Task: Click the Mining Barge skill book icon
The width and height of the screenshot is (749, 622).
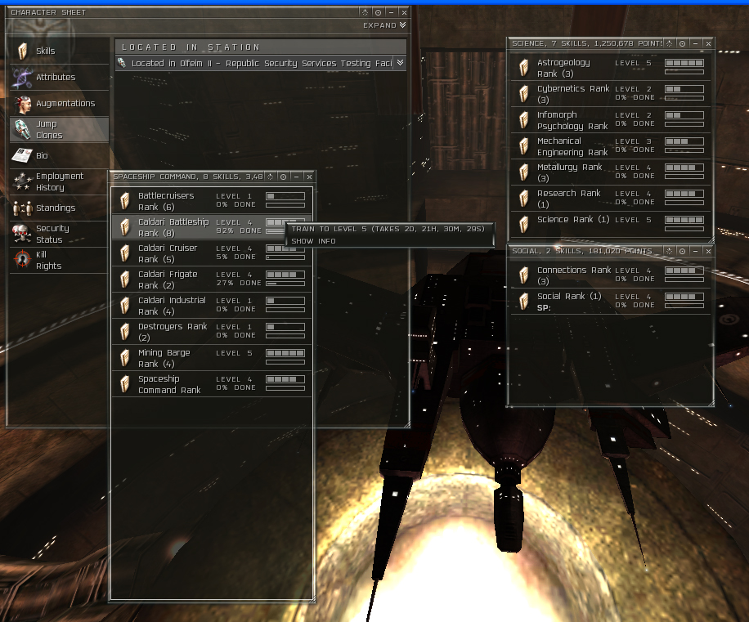Action: pos(125,358)
